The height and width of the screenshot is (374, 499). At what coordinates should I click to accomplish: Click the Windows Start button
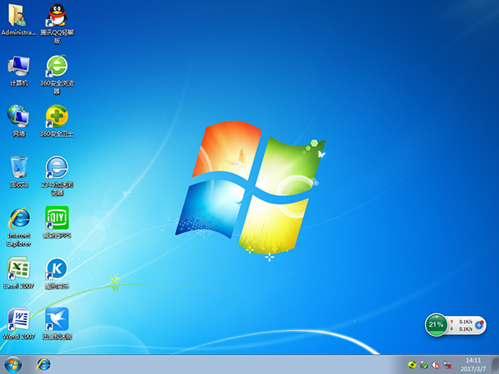[13, 364]
